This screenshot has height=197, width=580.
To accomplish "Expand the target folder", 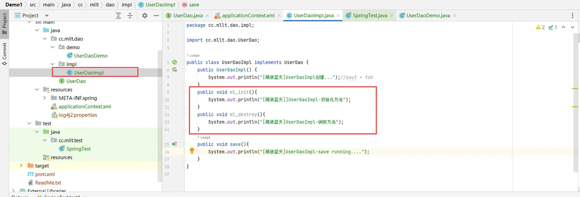I will pos(21,166).
